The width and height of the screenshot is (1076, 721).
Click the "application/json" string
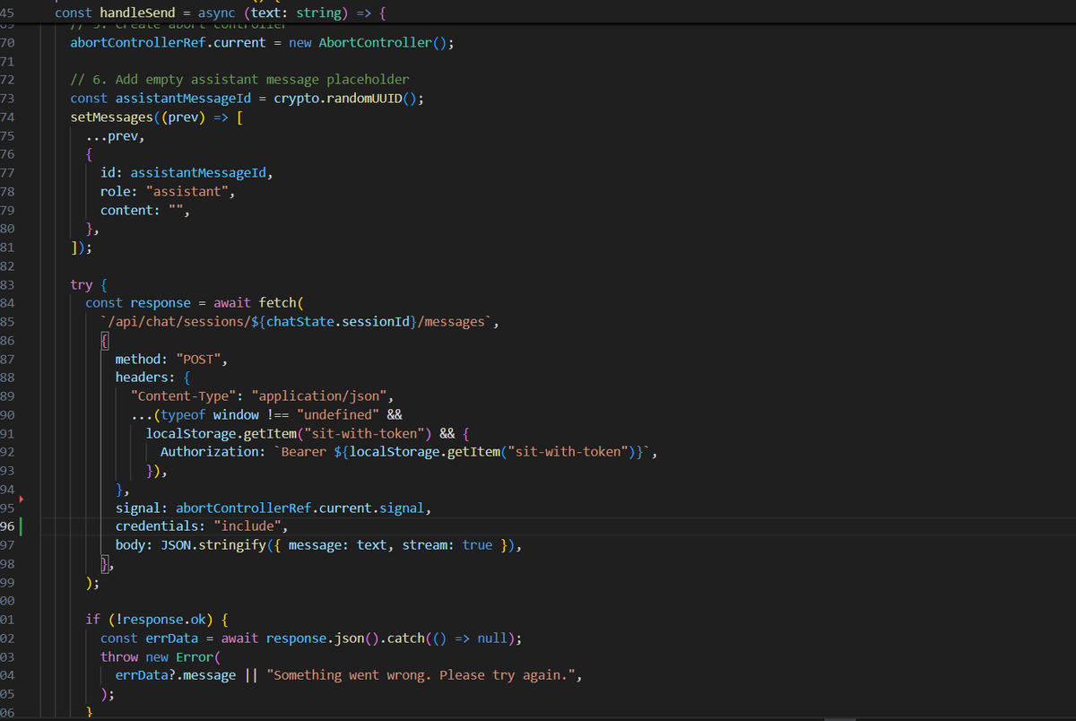pos(318,396)
